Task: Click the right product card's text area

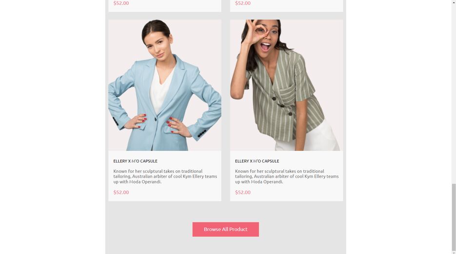Action: 286,176
